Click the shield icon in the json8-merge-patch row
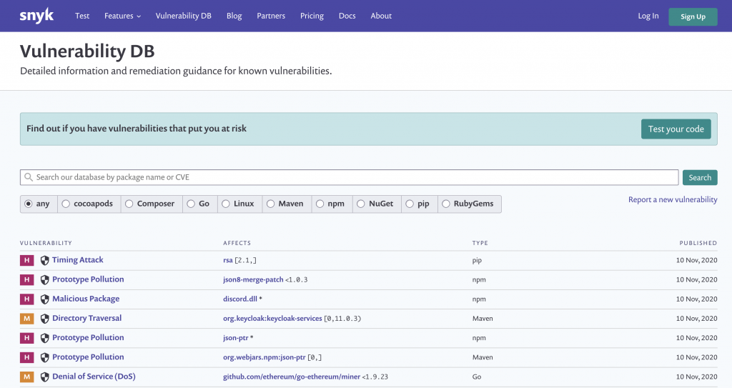 45,279
